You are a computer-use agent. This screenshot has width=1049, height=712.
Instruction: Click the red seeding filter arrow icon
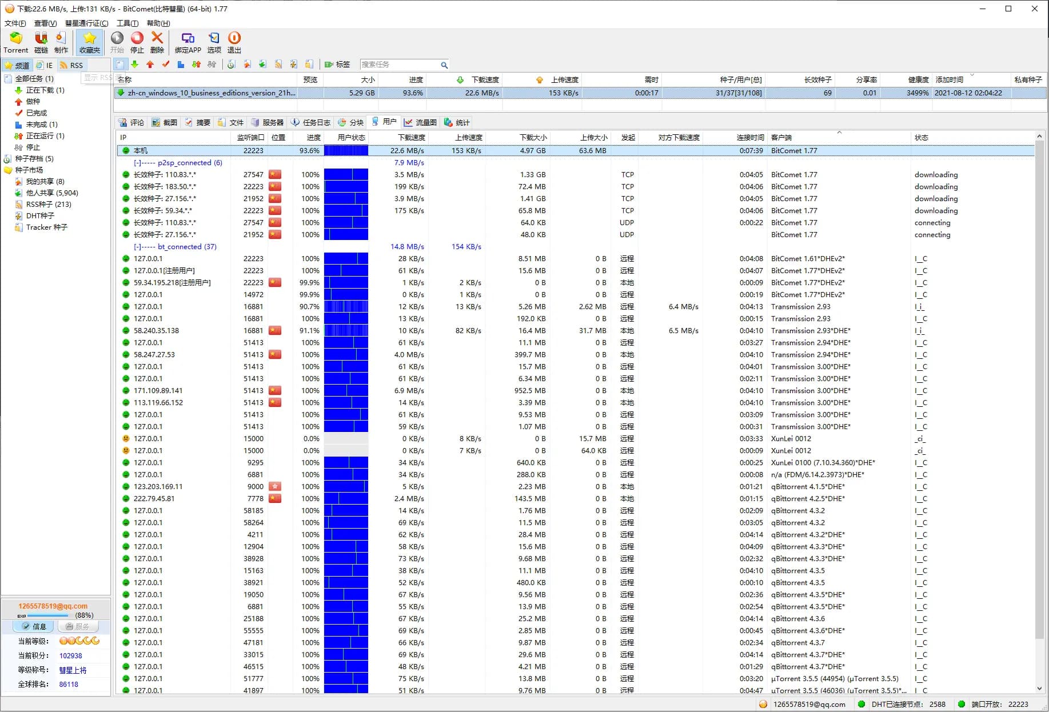click(150, 65)
